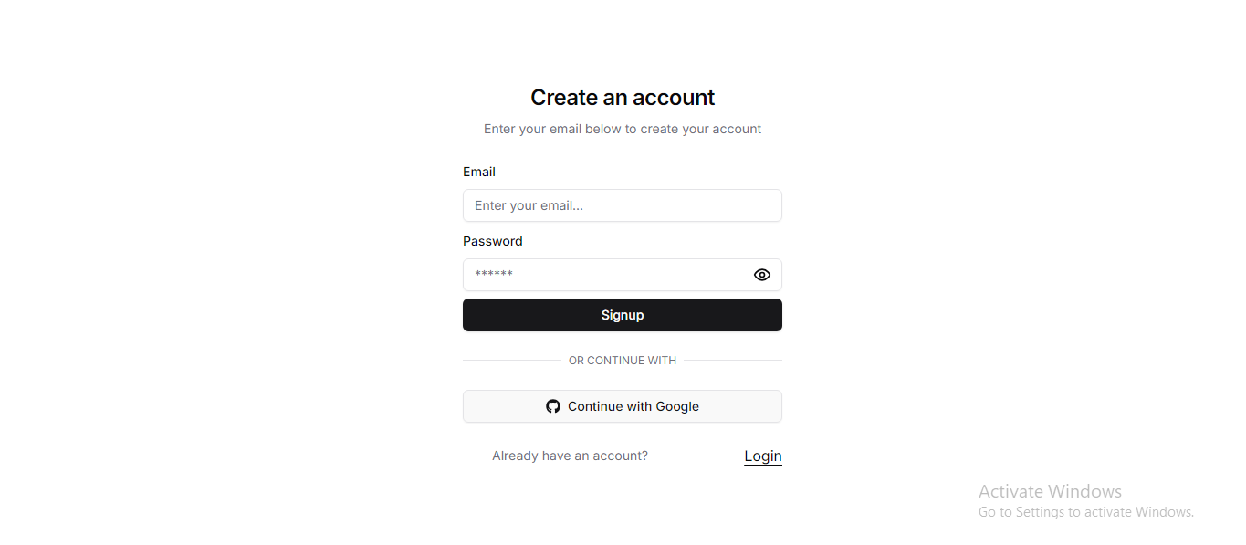This screenshot has width=1246, height=545.
Task: Click the divider line right of "OR CONTINUE WITH"
Action: (x=733, y=361)
